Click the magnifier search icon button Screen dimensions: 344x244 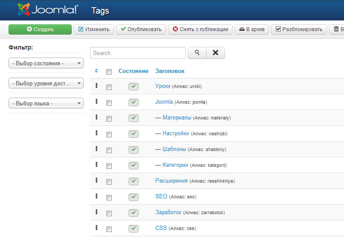197,53
